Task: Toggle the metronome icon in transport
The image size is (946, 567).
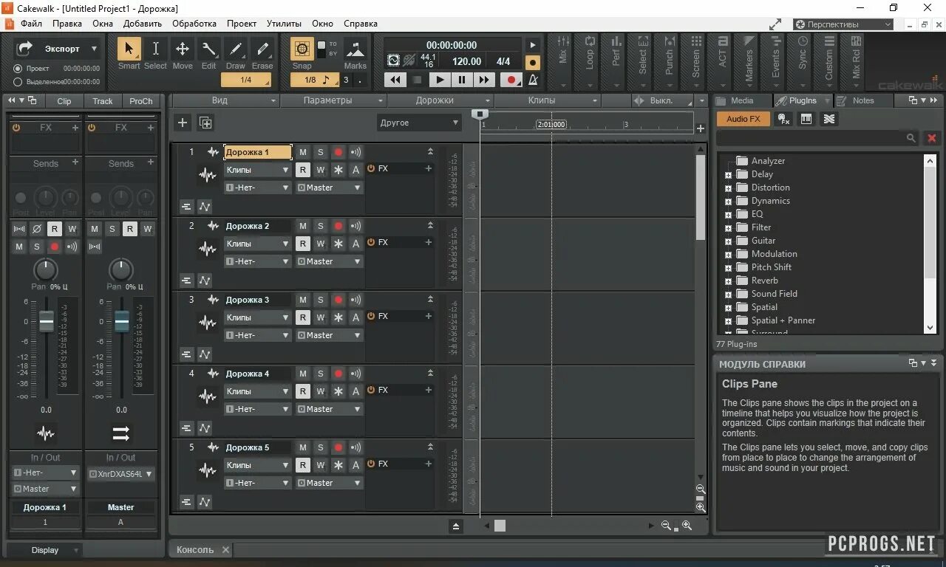Action: pos(532,79)
